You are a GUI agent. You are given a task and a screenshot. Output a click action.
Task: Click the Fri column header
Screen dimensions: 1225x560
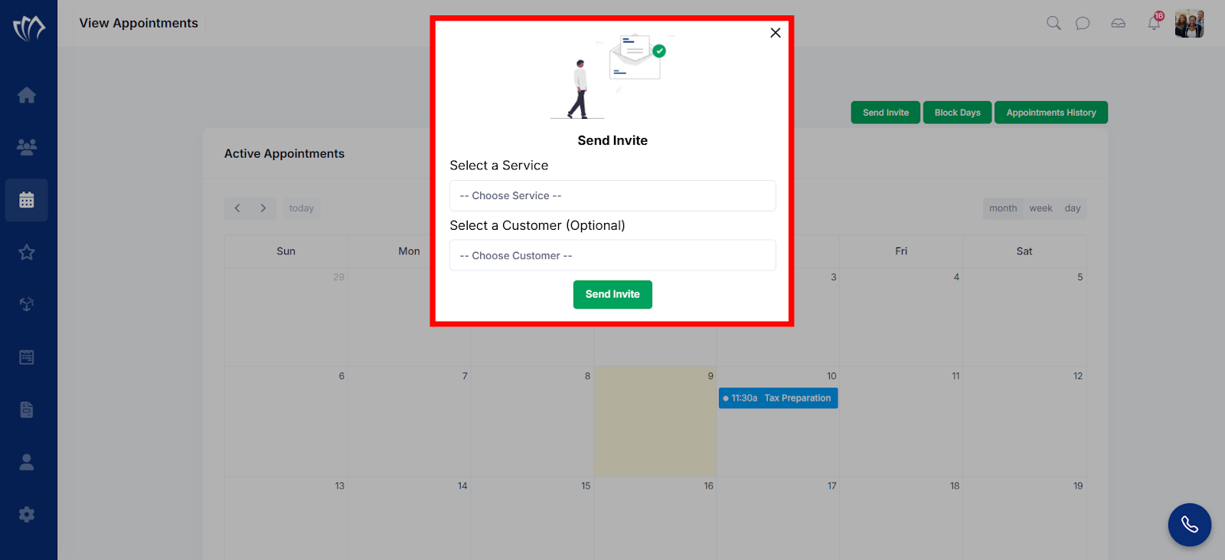click(x=901, y=251)
